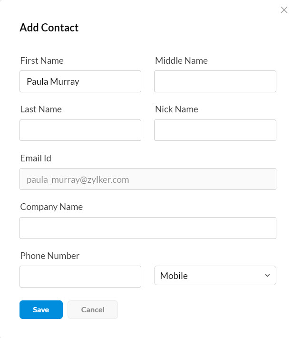Click the Phone Number input box
Screen dimensions: 293x338
[80, 277]
